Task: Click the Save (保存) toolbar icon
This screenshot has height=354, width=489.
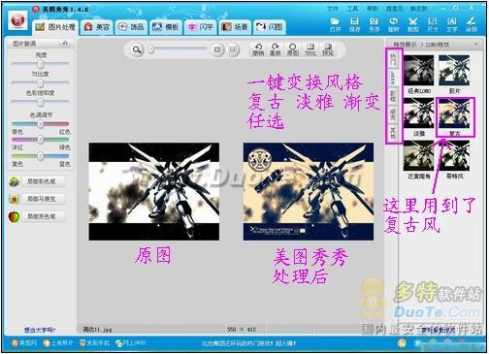Action: [x=354, y=25]
